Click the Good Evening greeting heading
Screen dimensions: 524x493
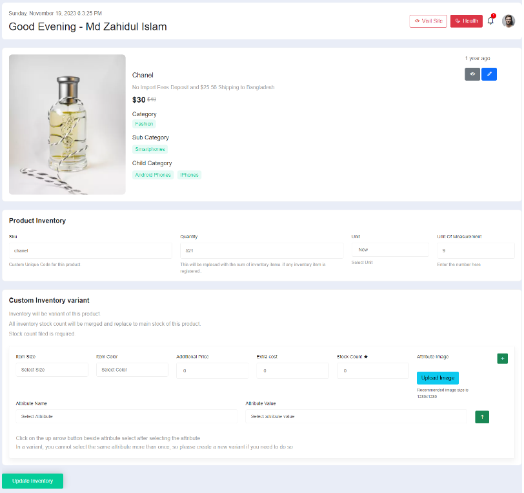[88, 26]
